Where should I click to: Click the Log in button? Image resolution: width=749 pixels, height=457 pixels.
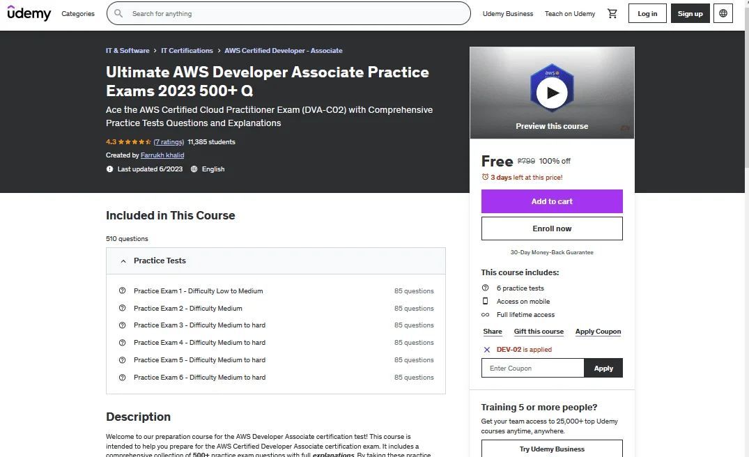coord(647,13)
